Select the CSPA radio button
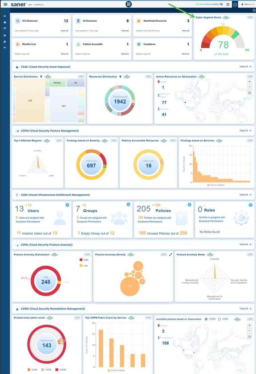The width and height of the screenshot is (256, 374). tap(219, 319)
